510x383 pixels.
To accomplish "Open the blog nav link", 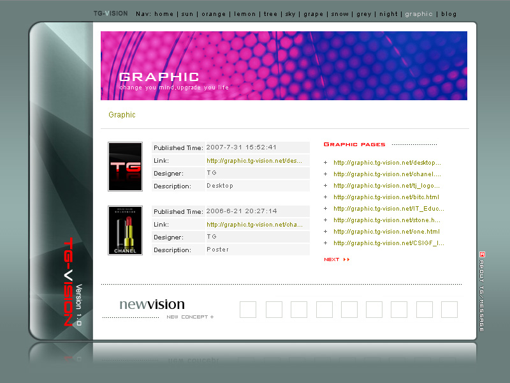I will [x=449, y=14].
